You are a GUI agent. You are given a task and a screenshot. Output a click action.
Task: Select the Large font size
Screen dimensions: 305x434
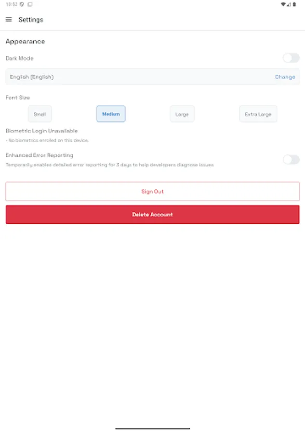pyautogui.click(x=182, y=114)
